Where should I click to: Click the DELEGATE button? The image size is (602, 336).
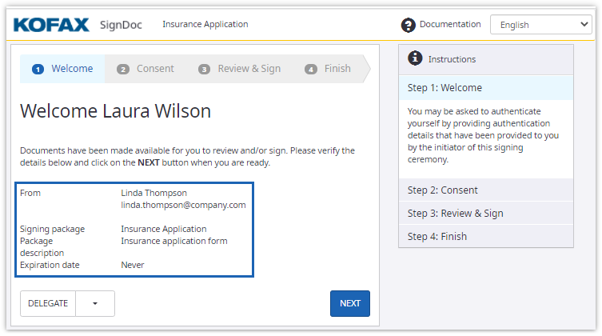pos(48,304)
